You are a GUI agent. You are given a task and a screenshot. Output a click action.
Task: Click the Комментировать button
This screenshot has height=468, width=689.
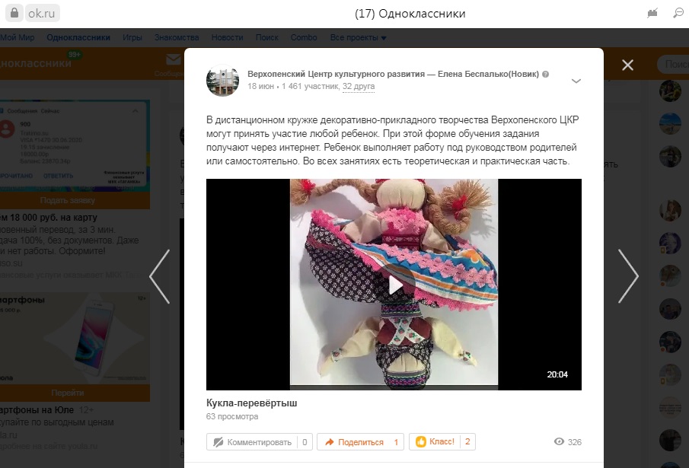coord(260,442)
